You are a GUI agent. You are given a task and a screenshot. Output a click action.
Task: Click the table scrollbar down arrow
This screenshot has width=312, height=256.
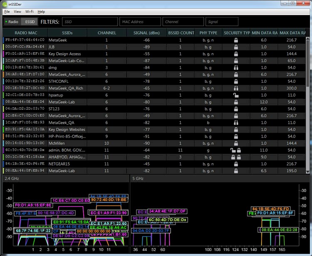coord(308,172)
